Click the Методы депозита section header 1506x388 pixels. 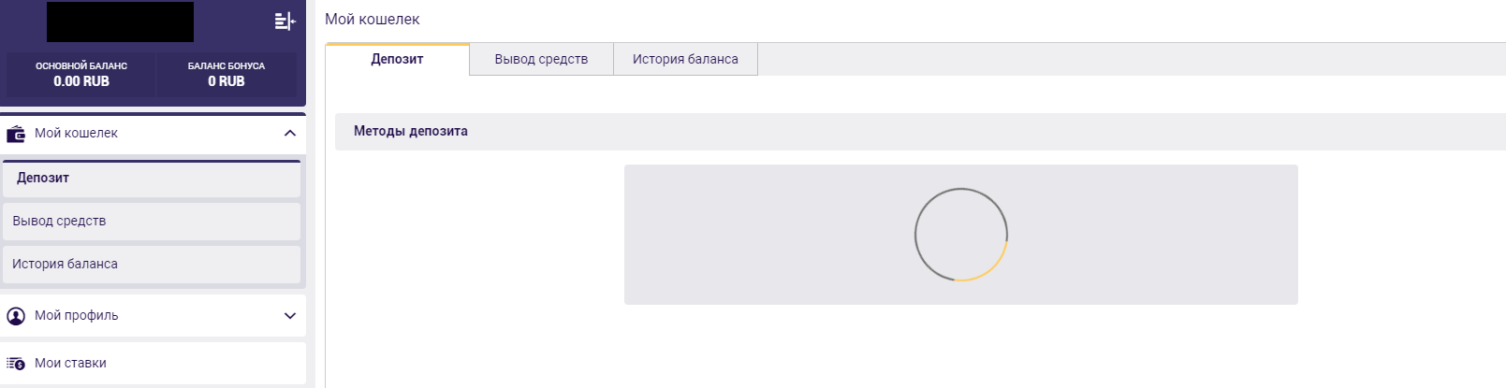click(x=411, y=132)
